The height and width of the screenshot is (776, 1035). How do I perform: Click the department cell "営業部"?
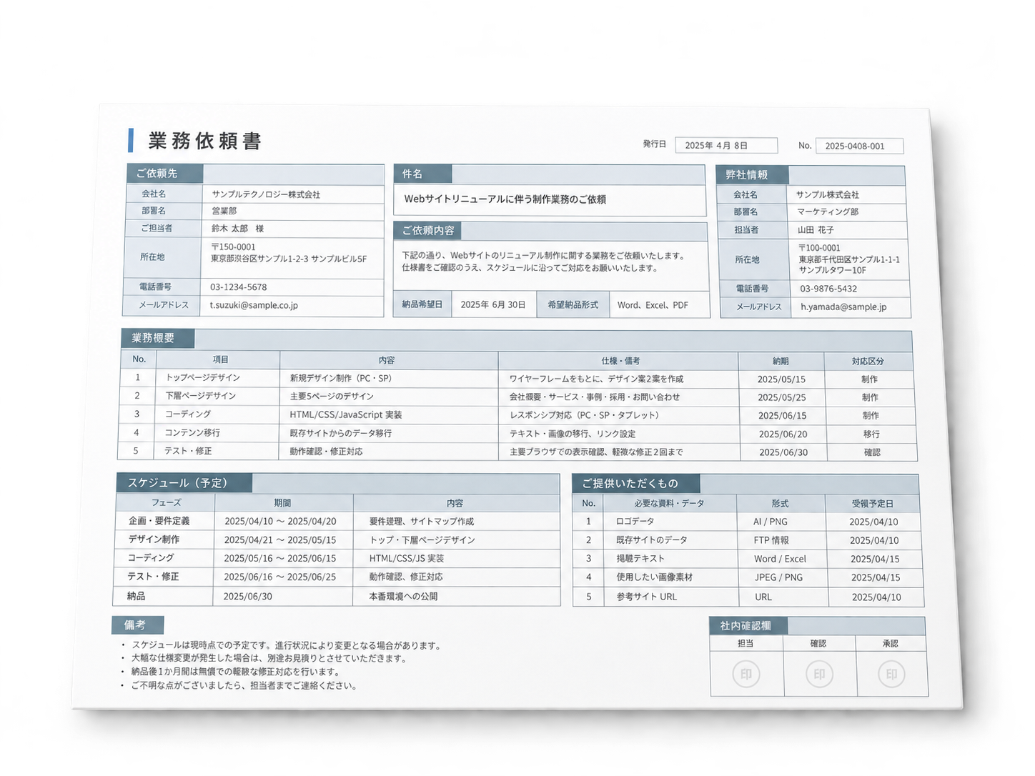click(224, 211)
